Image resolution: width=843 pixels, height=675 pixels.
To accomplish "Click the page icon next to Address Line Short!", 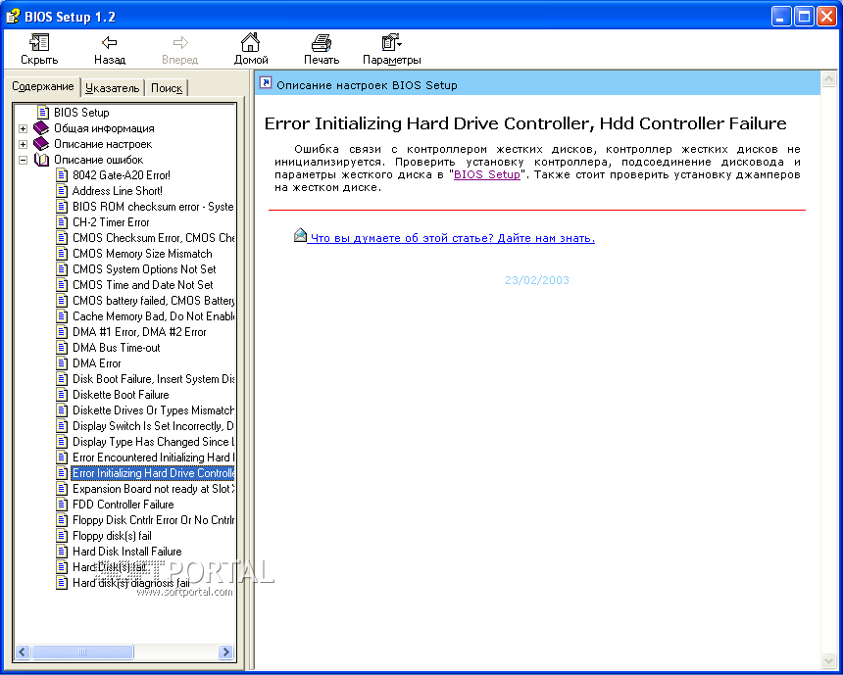I will 62,191.
